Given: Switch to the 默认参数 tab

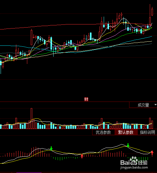Looking at the screenshot, I should (126, 132).
